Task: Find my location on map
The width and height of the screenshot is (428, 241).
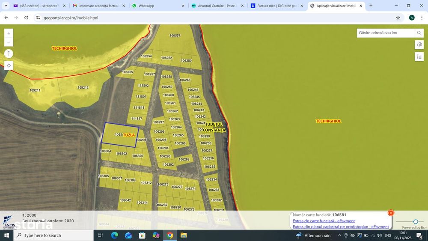Action: (x=9, y=65)
